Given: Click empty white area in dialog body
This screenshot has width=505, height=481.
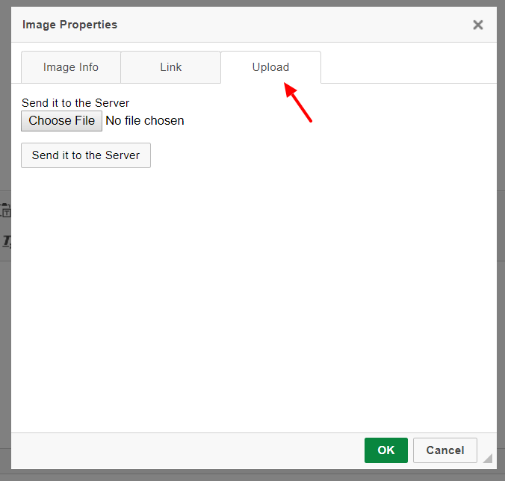Looking at the screenshot, I should (254, 290).
